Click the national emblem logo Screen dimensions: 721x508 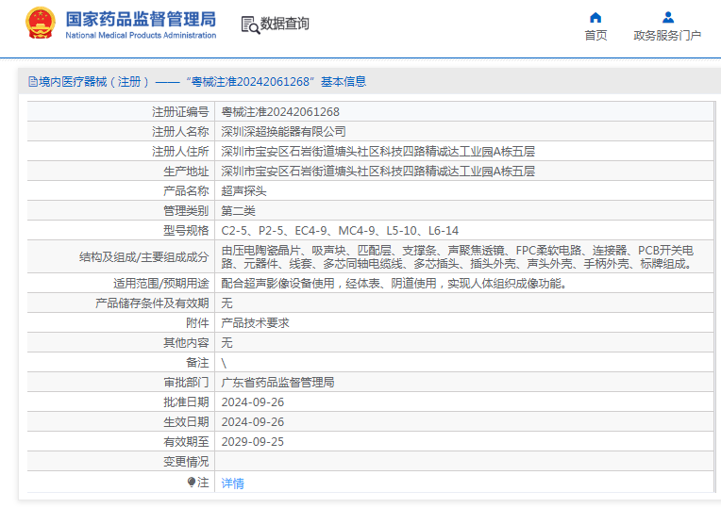41,23
